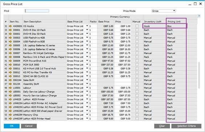This screenshot has height=132, width=205.
Task: Click the vertical scrollbar thumb
Action: [x=199, y=75]
